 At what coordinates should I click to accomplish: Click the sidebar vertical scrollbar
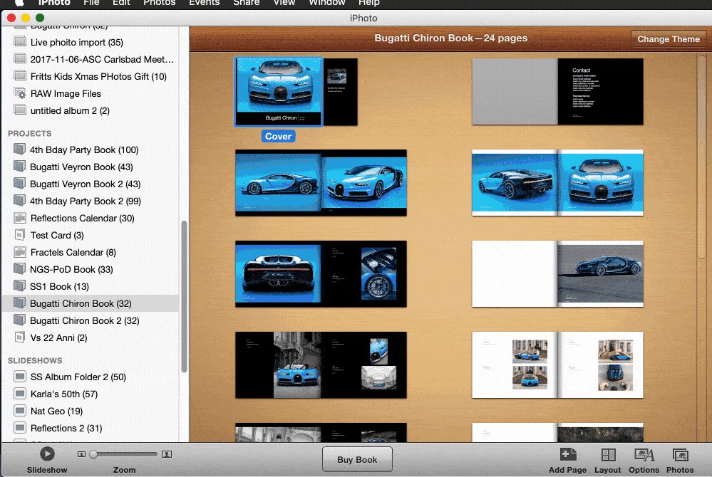click(x=185, y=295)
